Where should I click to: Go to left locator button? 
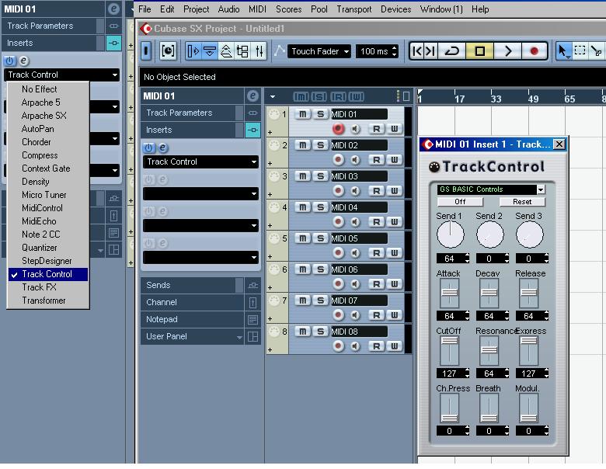417,51
